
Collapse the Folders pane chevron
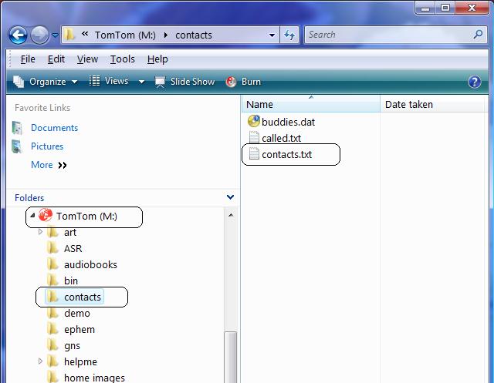(x=230, y=197)
